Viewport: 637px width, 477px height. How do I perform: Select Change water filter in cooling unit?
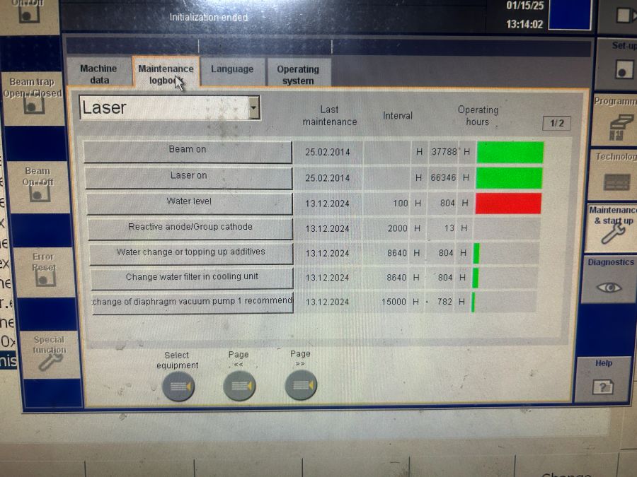[192, 278]
